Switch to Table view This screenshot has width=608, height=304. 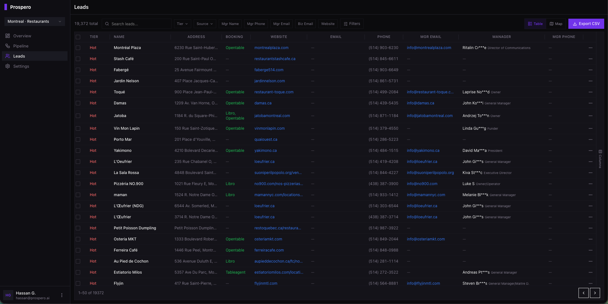pyautogui.click(x=535, y=24)
